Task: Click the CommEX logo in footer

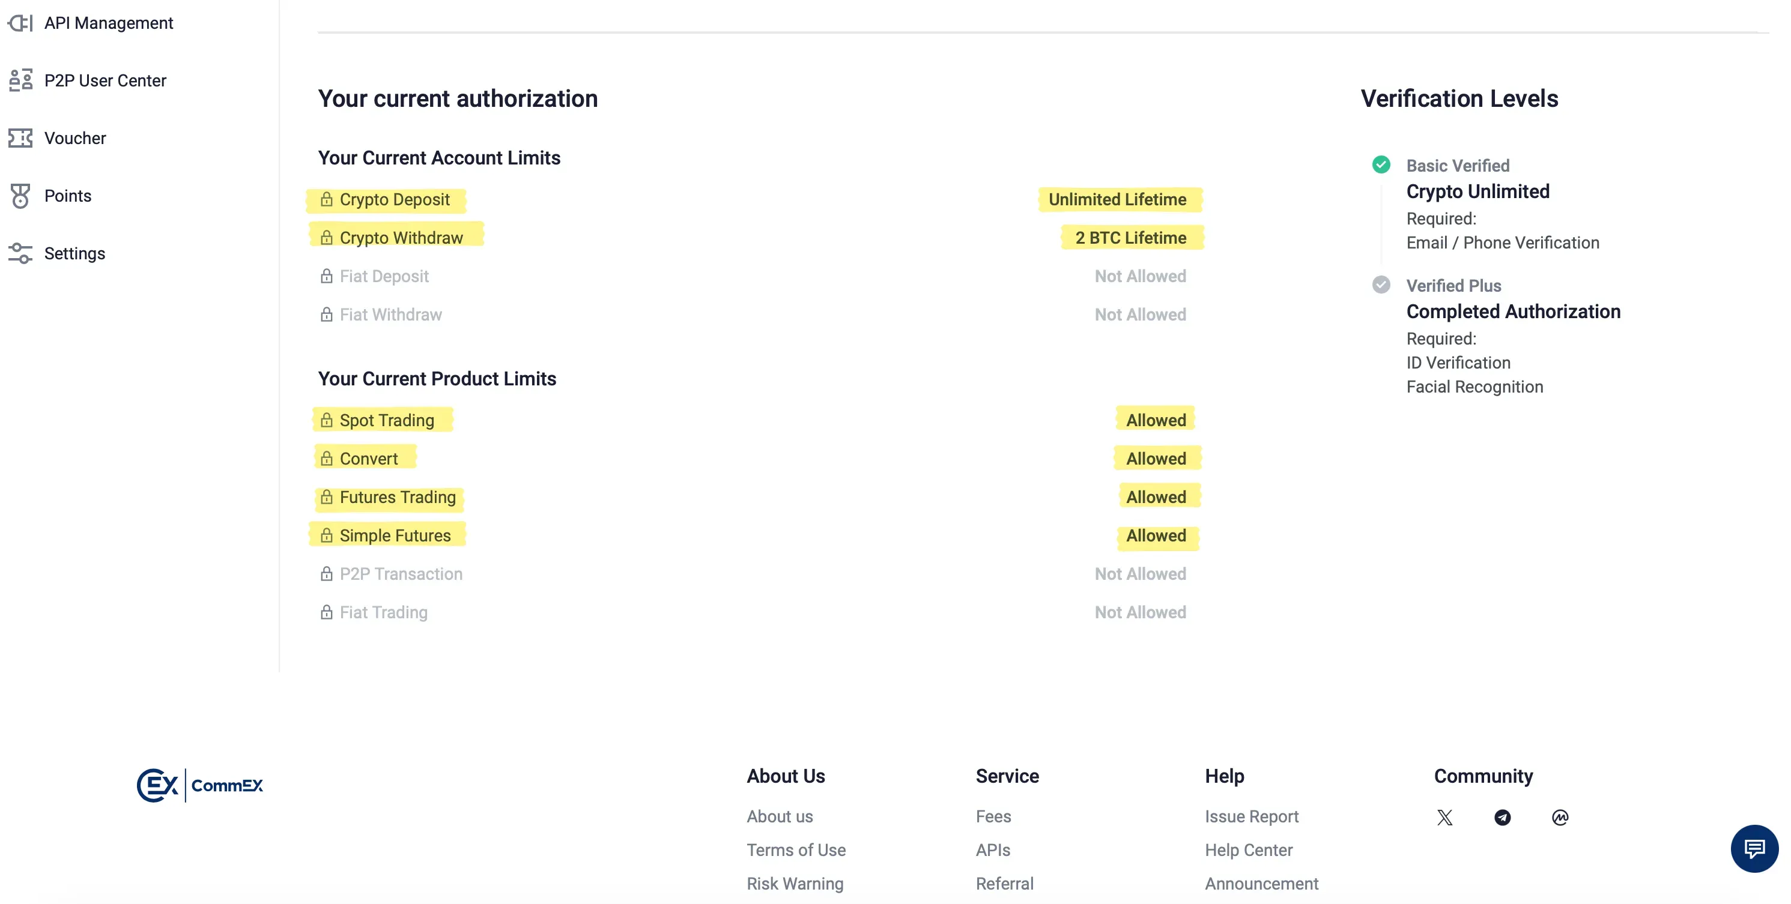Action: (200, 785)
